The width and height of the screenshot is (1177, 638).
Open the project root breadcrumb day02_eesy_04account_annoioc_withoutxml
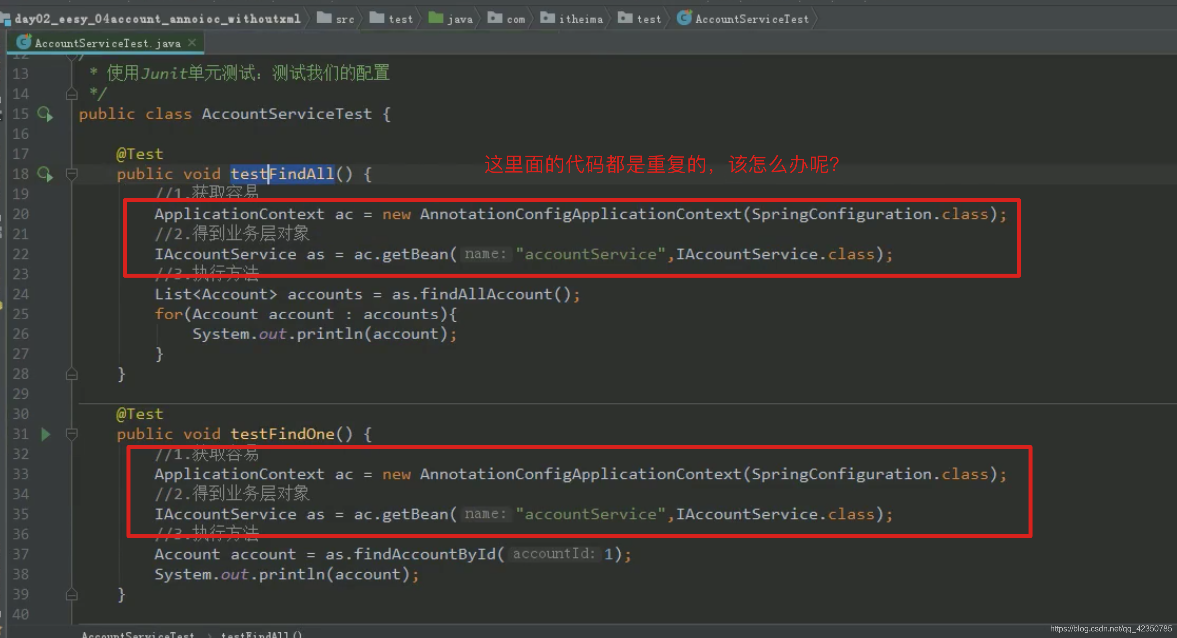coord(158,19)
